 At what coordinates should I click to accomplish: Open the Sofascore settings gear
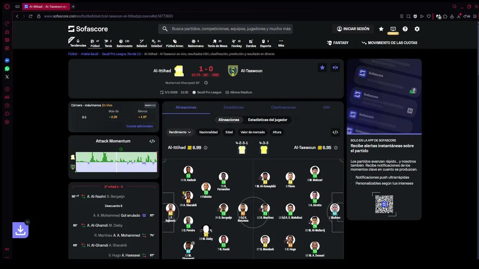[417, 29]
